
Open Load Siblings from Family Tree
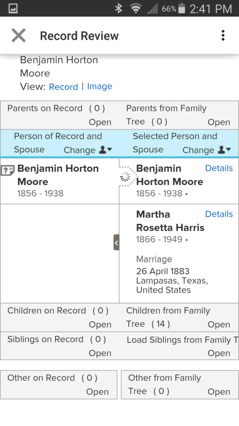coord(219,353)
